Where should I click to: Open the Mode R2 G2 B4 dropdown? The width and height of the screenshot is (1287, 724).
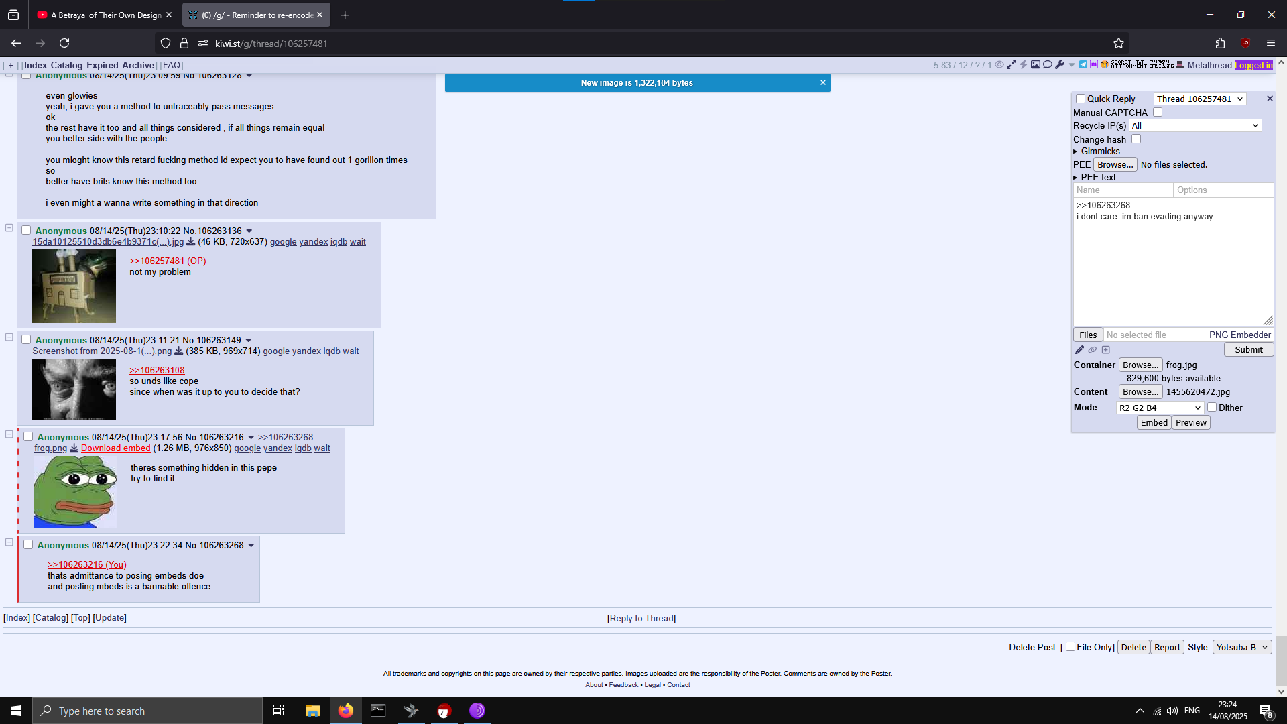pyautogui.click(x=1160, y=408)
